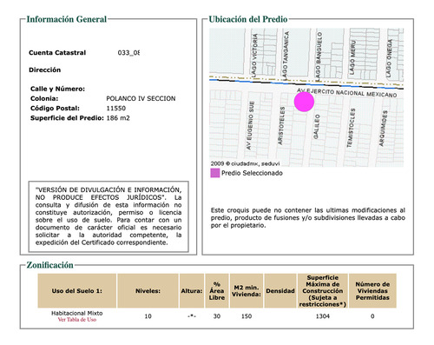
Task: Click the 'VERSIÓN DE DIVULGACIÓN' disclaimer box
Action: click(108, 216)
